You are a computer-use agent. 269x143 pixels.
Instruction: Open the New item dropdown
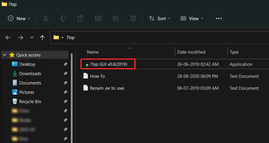point(19,18)
